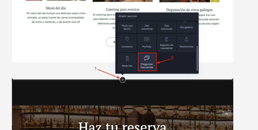Image resolution: width=258 pixels, height=130 pixels.
Task: Choose the Preguntas frecuentes section
Action: click(x=147, y=62)
